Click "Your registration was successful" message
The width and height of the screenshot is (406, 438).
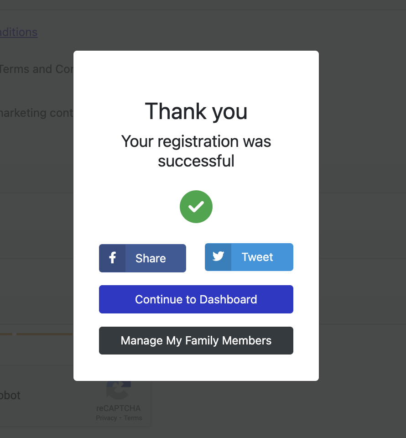tap(196, 151)
